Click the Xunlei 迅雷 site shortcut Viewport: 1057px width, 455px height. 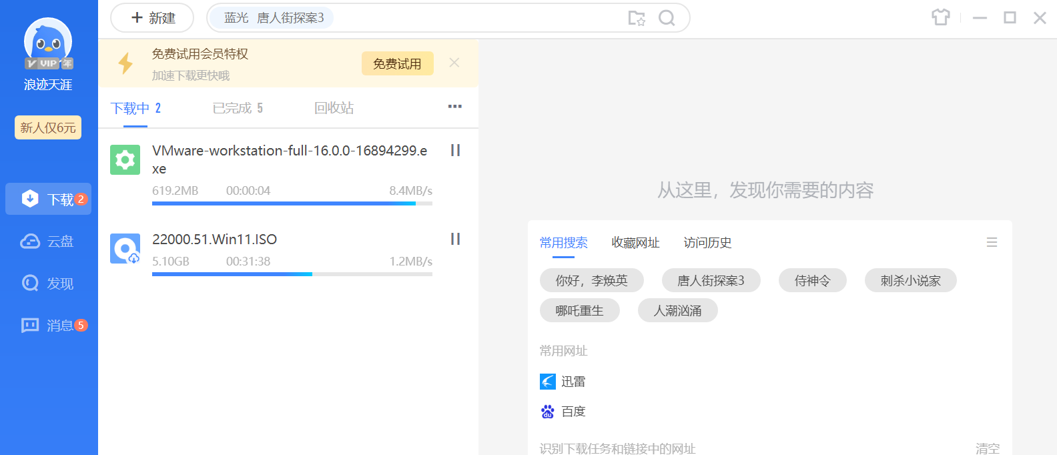click(x=563, y=382)
